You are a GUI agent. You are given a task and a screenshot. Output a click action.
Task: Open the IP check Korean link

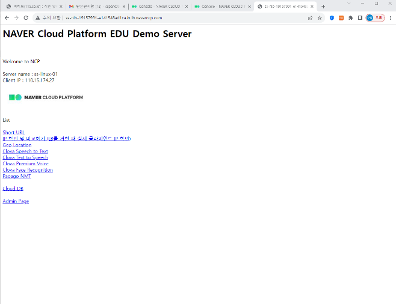[67, 138]
